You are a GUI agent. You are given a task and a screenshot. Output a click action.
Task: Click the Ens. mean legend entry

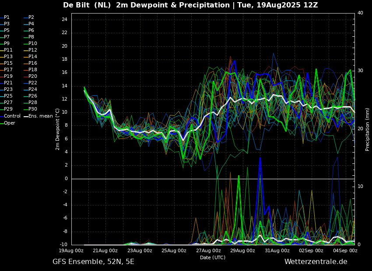tap(39, 116)
